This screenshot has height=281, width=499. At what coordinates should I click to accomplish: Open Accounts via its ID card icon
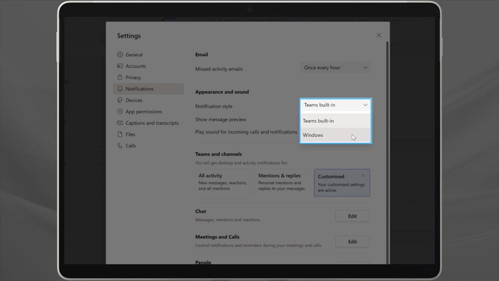point(120,66)
